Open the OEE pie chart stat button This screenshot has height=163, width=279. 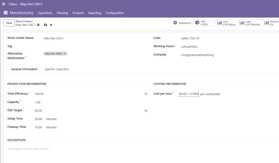tap(204, 23)
